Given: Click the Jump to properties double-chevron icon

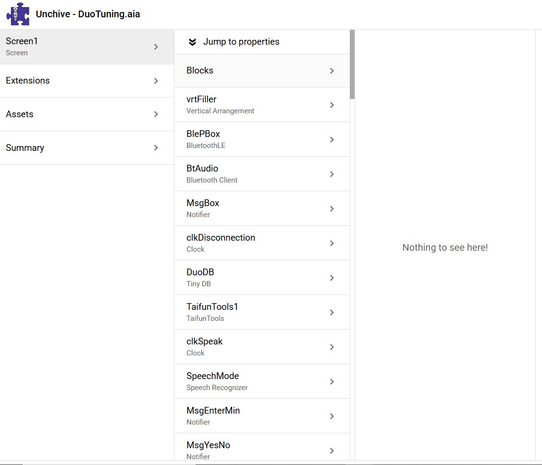Looking at the screenshot, I should click(192, 42).
